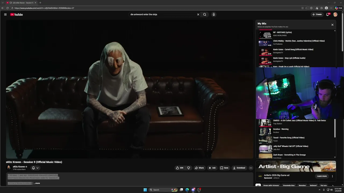Open the taskbar clock and date
344x193 pixels.
click(x=338, y=190)
